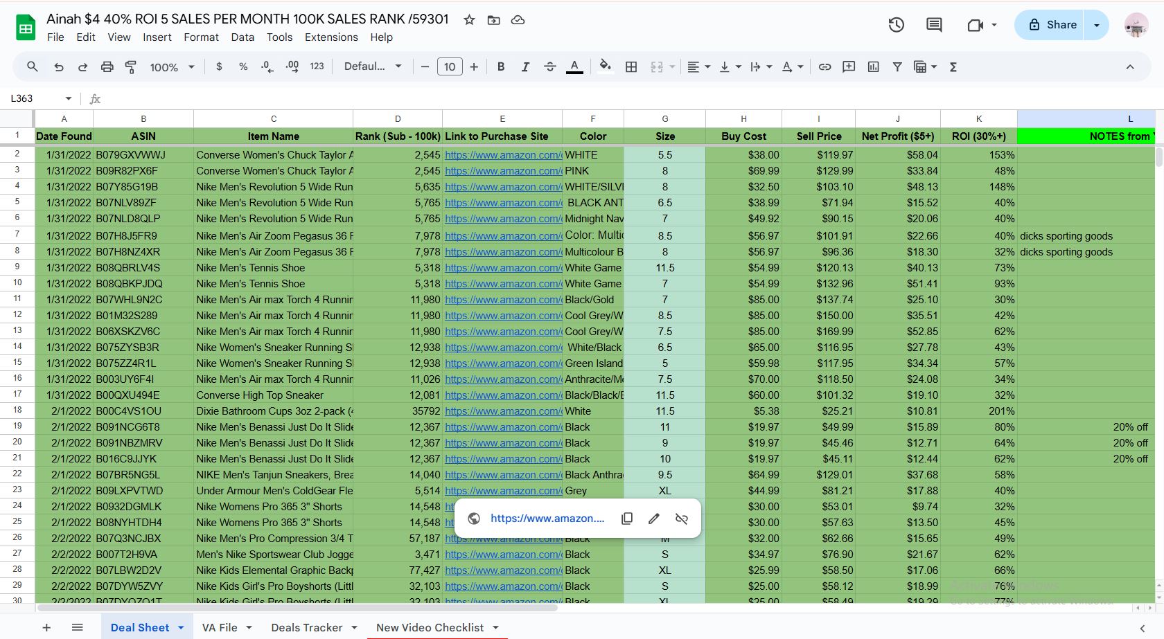Click the Undo arrow in the toolbar

tap(59, 67)
